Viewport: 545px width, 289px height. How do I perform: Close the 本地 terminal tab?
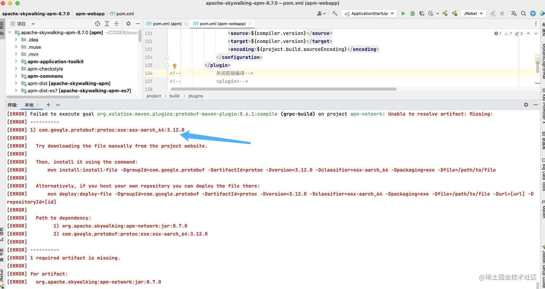tap(38, 105)
